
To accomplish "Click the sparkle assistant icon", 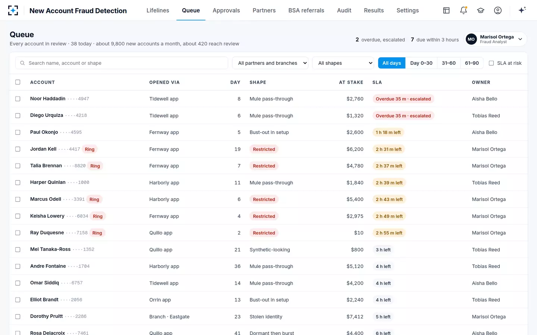I will 522,10.
